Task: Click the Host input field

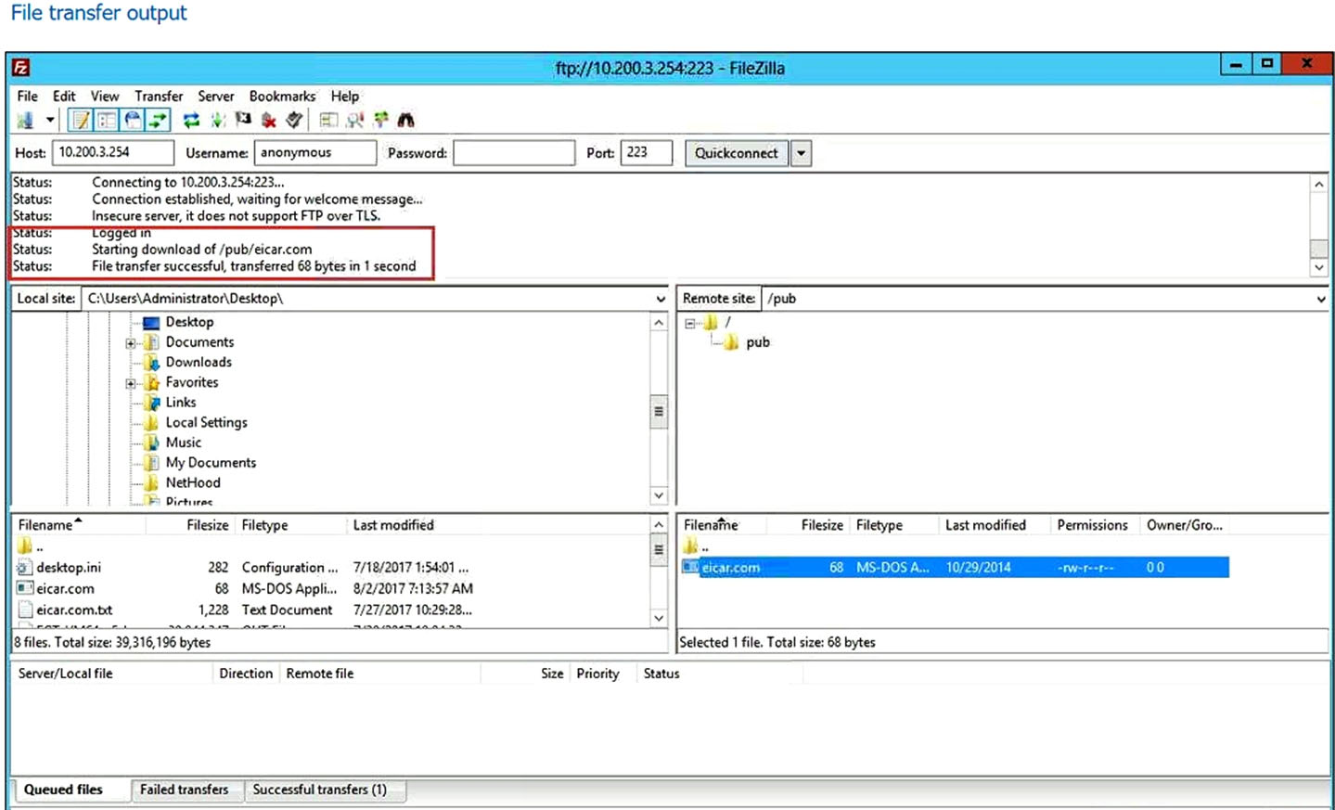Action: pyautogui.click(x=112, y=152)
